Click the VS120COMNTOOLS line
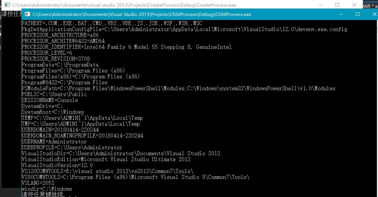Screen dimensions: 378x197 coord(108,171)
